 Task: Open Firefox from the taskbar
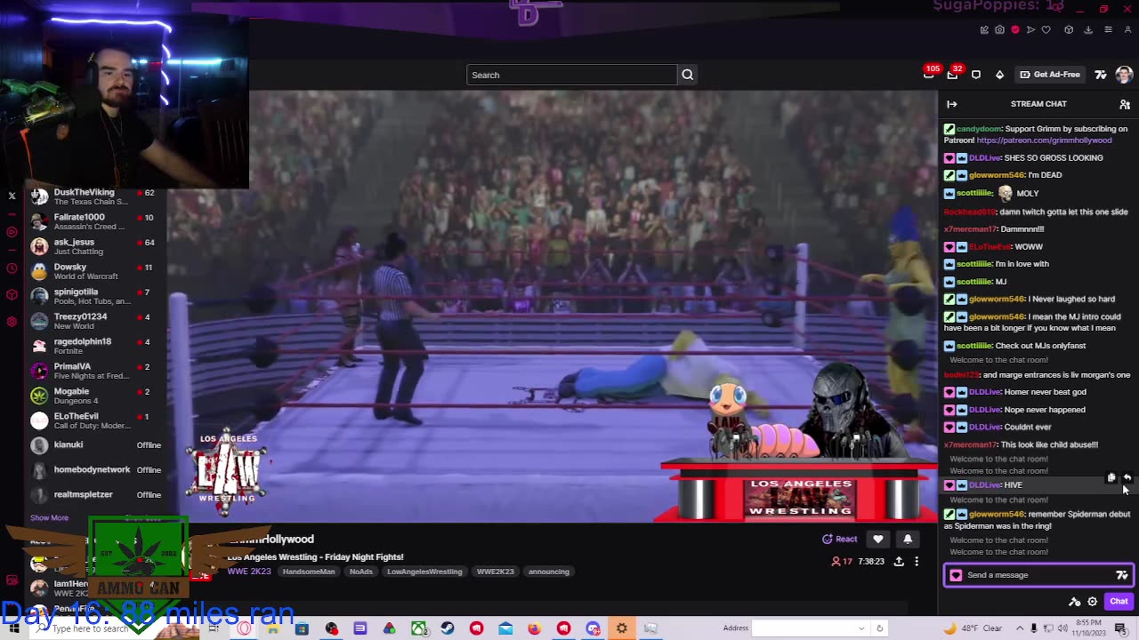pos(534,628)
